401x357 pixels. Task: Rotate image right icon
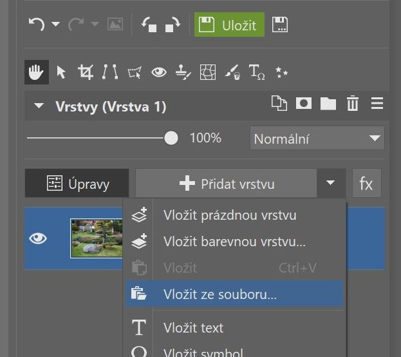click(x=173, y=24)
